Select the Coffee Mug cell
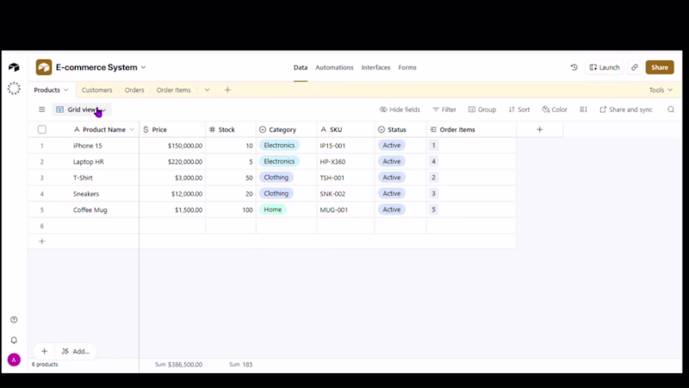 coord(90,210)
